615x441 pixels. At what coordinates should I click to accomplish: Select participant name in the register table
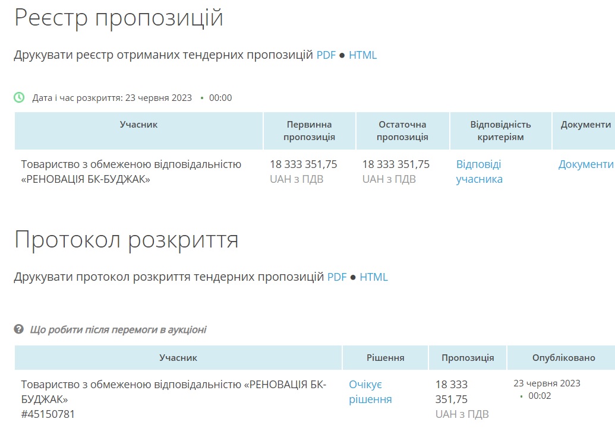click(131, 172)
